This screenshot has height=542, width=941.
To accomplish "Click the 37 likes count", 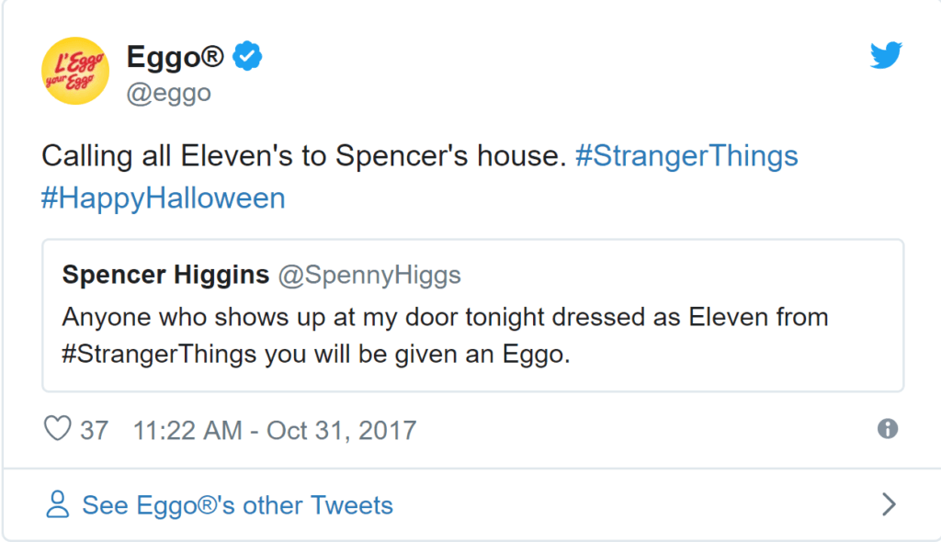I will (95, 430).
